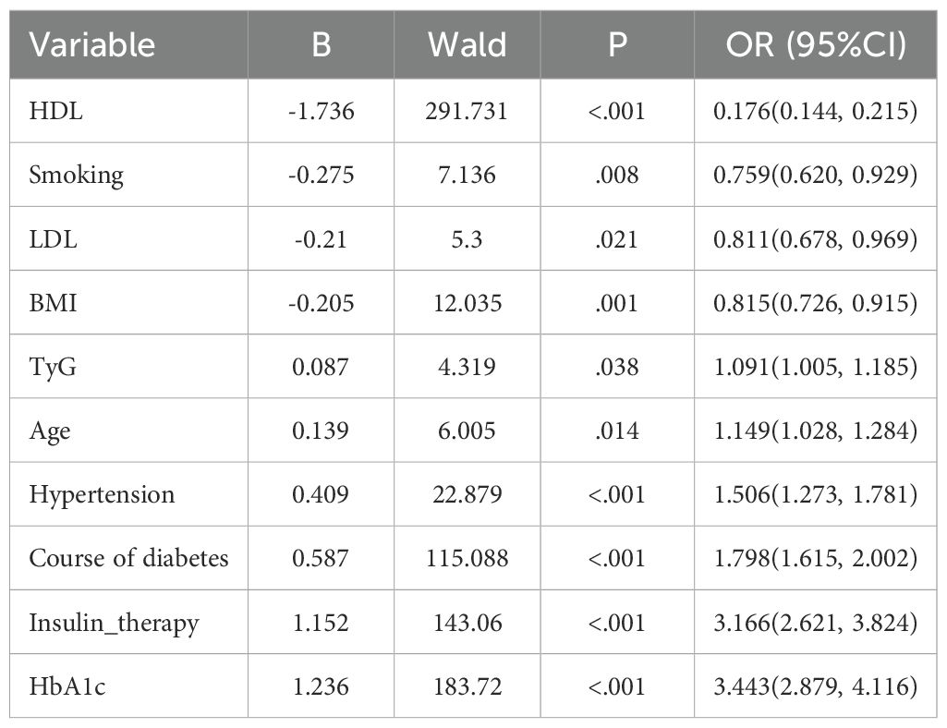Click the B column header
This screenshot has height=728, width=947.
pos(321,45)
